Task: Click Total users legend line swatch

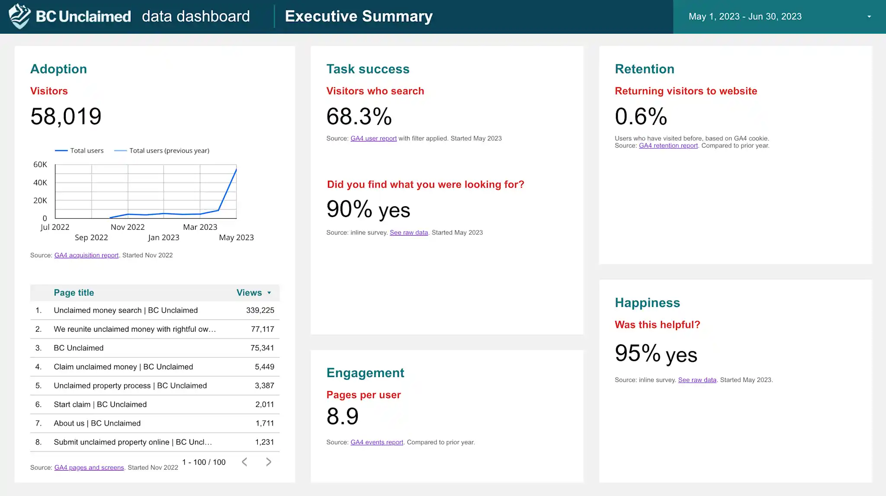Action: pyautogui.click(x=61, y=150)
